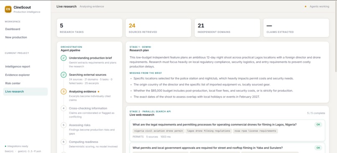This screenshot has width=337, height=153.
Task: Open the Evidence explorer
Action: click(x=26, y=75)
